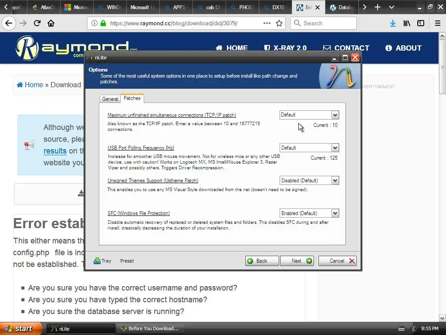The image size is (446, 335).
Task: Open a new Firefox tab
Action: click(378, 7)
